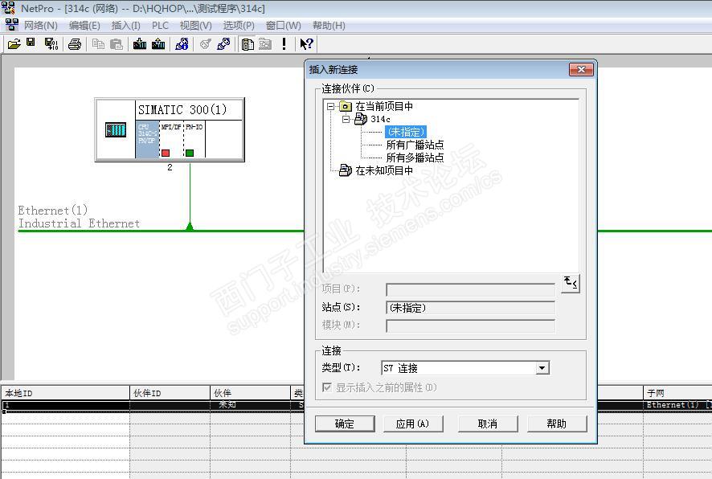Click the unknown project icon in tree
Screen dimensions: 712x479
[346, 170]
